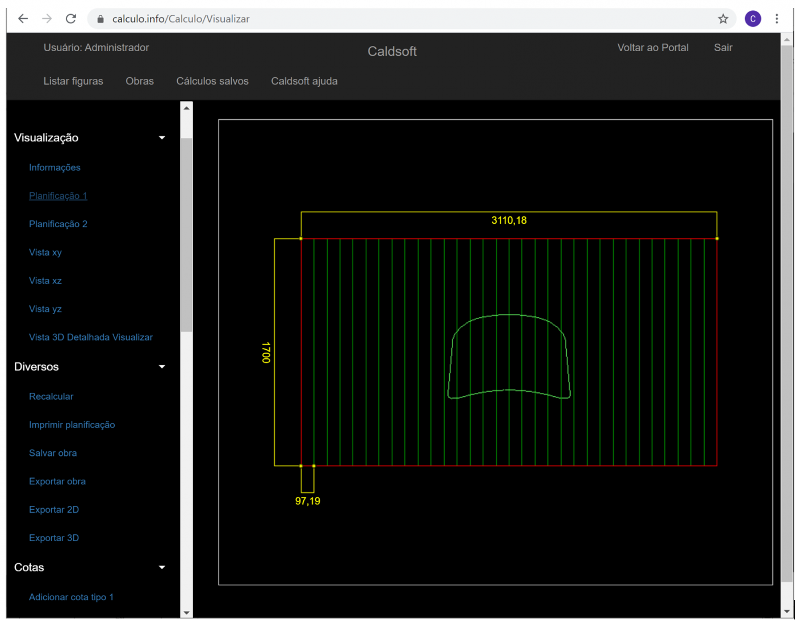This screenshot has height=620, width=795.
Task: Open the user profile avatar
Action: coord(752,19)
